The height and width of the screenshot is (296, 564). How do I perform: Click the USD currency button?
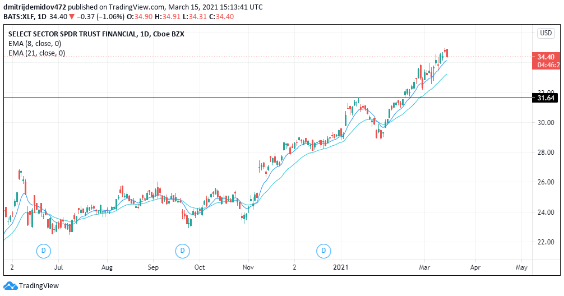click(x=545, y=33)
